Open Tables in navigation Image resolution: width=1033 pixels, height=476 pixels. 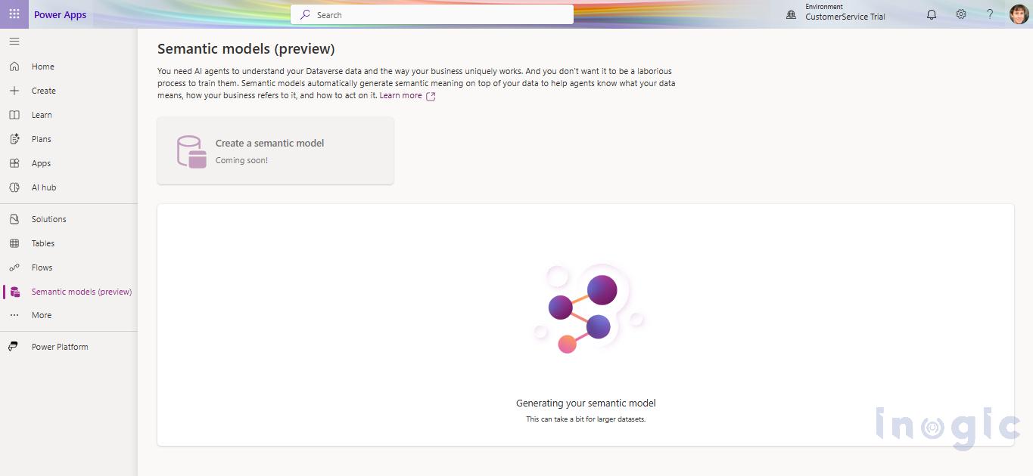coord(68,243)
